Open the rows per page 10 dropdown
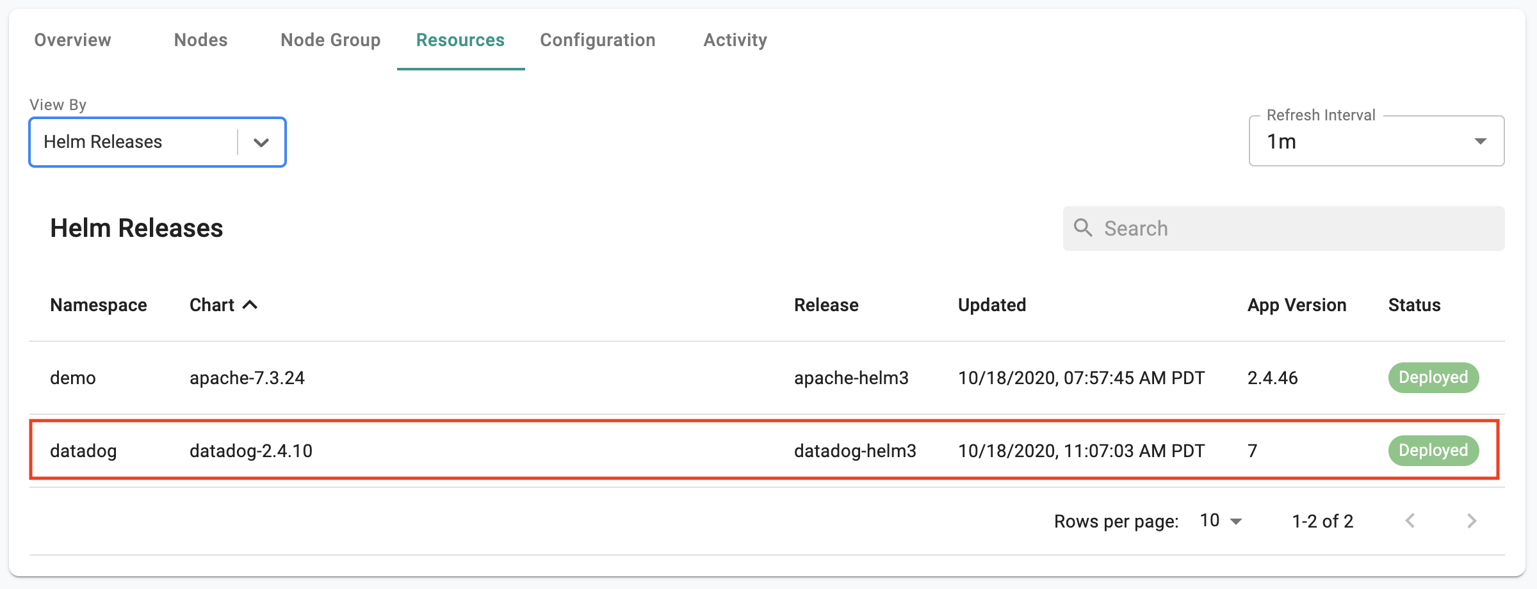1537x589 pixels. pyautogui.click(x=1221, y=520)
